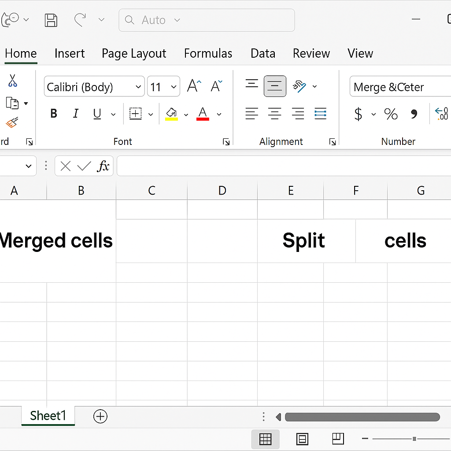Select column C header
This screenshot has height=451, width=451.
[152, 190]
